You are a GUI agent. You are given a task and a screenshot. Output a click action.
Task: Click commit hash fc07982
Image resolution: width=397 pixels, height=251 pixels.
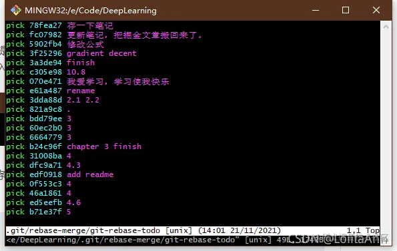[x=45, y=35]
